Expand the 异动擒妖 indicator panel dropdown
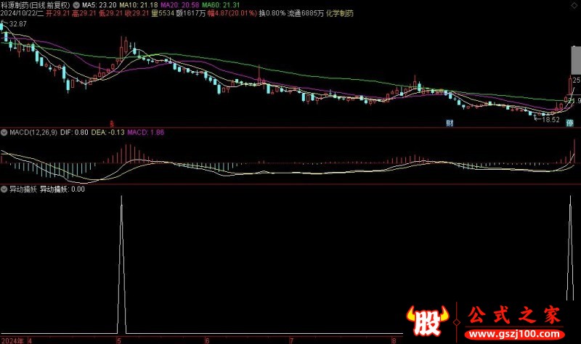The width and height of the screenshot is (581, 344). (4, 189)
